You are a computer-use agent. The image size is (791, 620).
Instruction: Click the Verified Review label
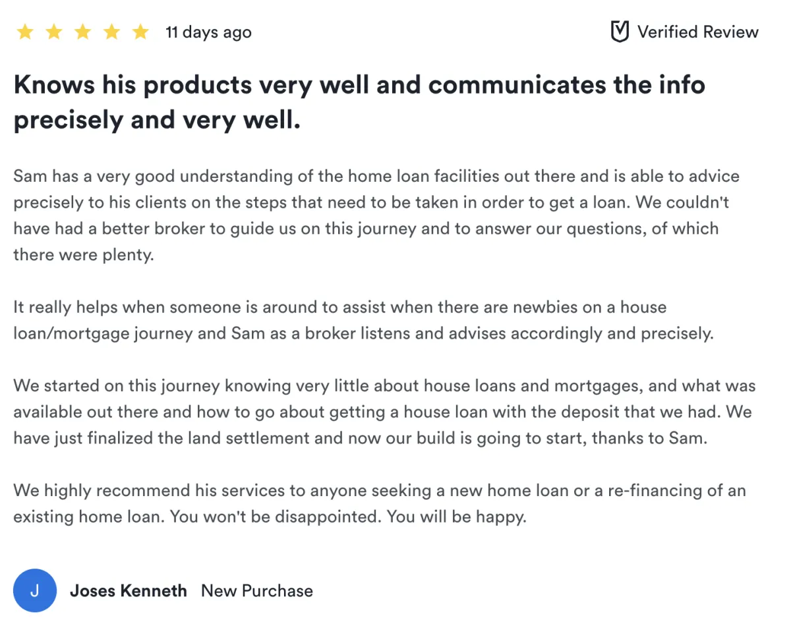pos(697,32)
